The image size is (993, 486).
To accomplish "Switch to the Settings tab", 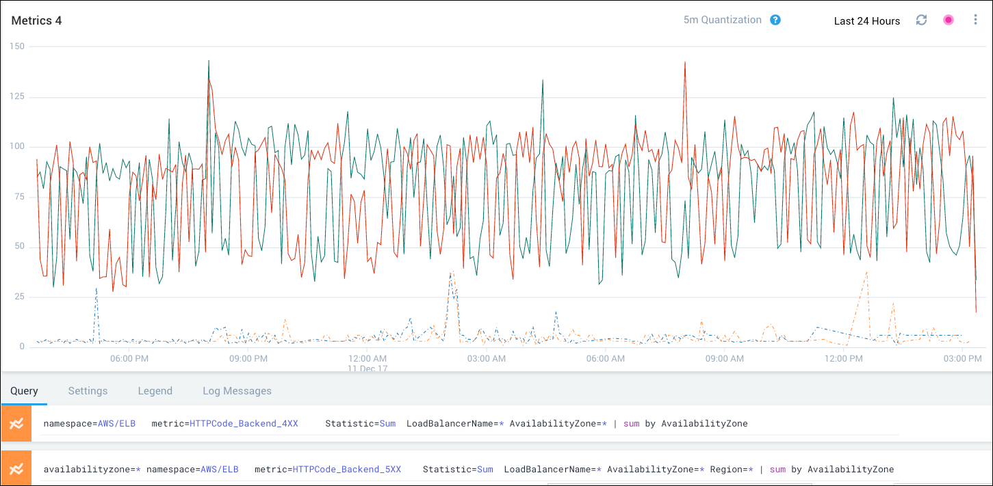I will click(88, 390).
